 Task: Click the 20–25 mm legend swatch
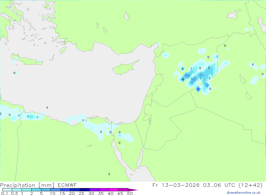[x=75, y=190]
